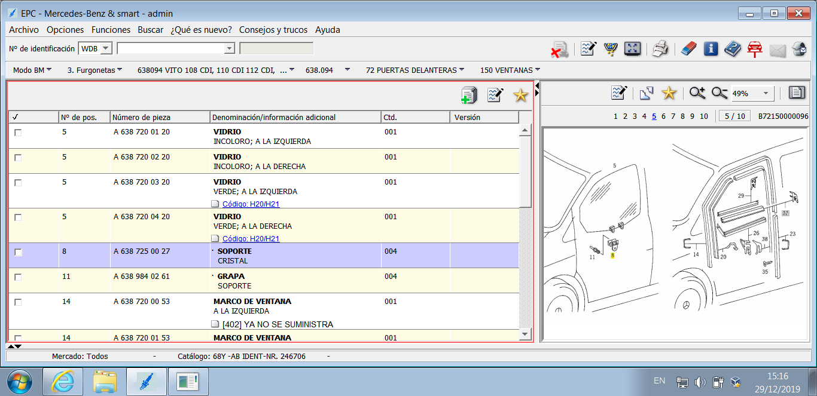The height and width of the screenshot is (396, 817).
Task: Click the gray envelope mail icon
Action: point(777,50)
